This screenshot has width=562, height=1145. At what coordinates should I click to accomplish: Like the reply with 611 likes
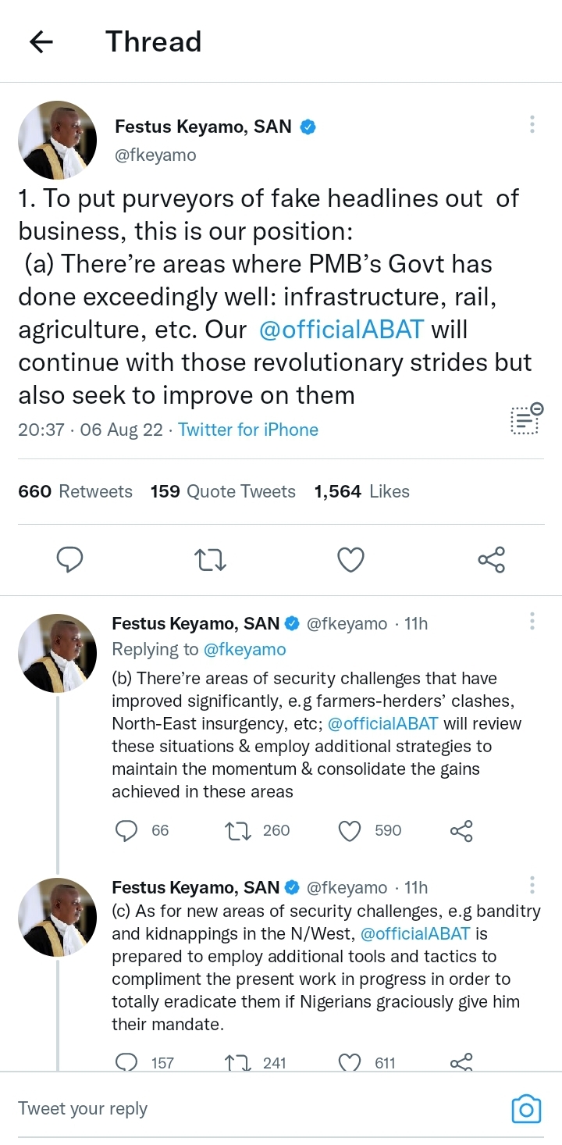click(350, 1062)
